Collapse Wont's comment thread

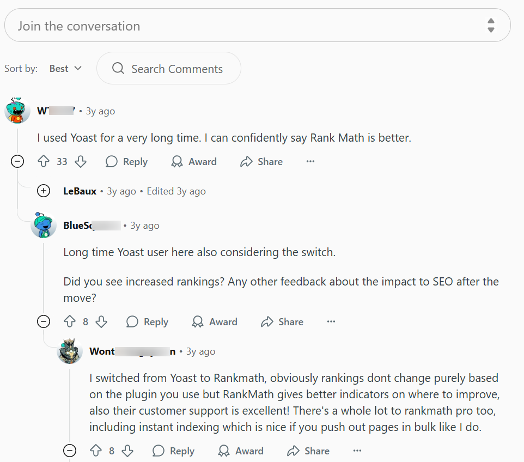tap(70, 451)
